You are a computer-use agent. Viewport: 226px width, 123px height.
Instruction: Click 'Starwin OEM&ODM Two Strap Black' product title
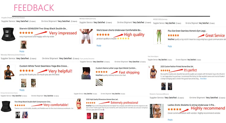[43, 29]
